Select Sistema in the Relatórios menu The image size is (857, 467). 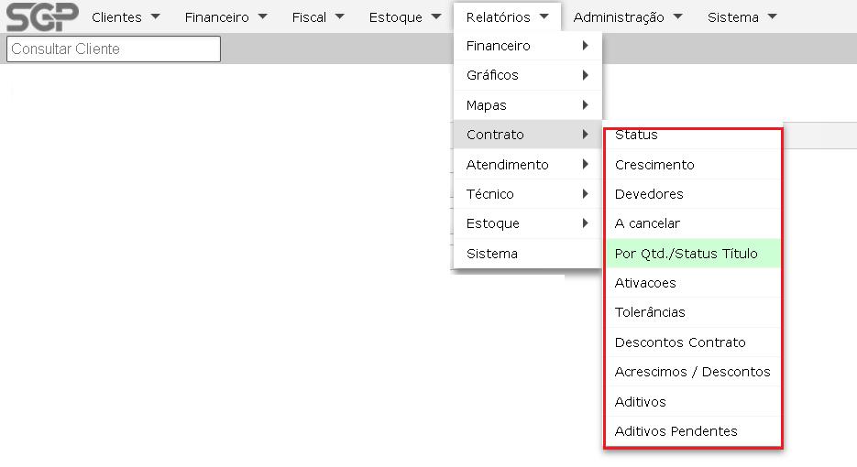tap(492, 254)
